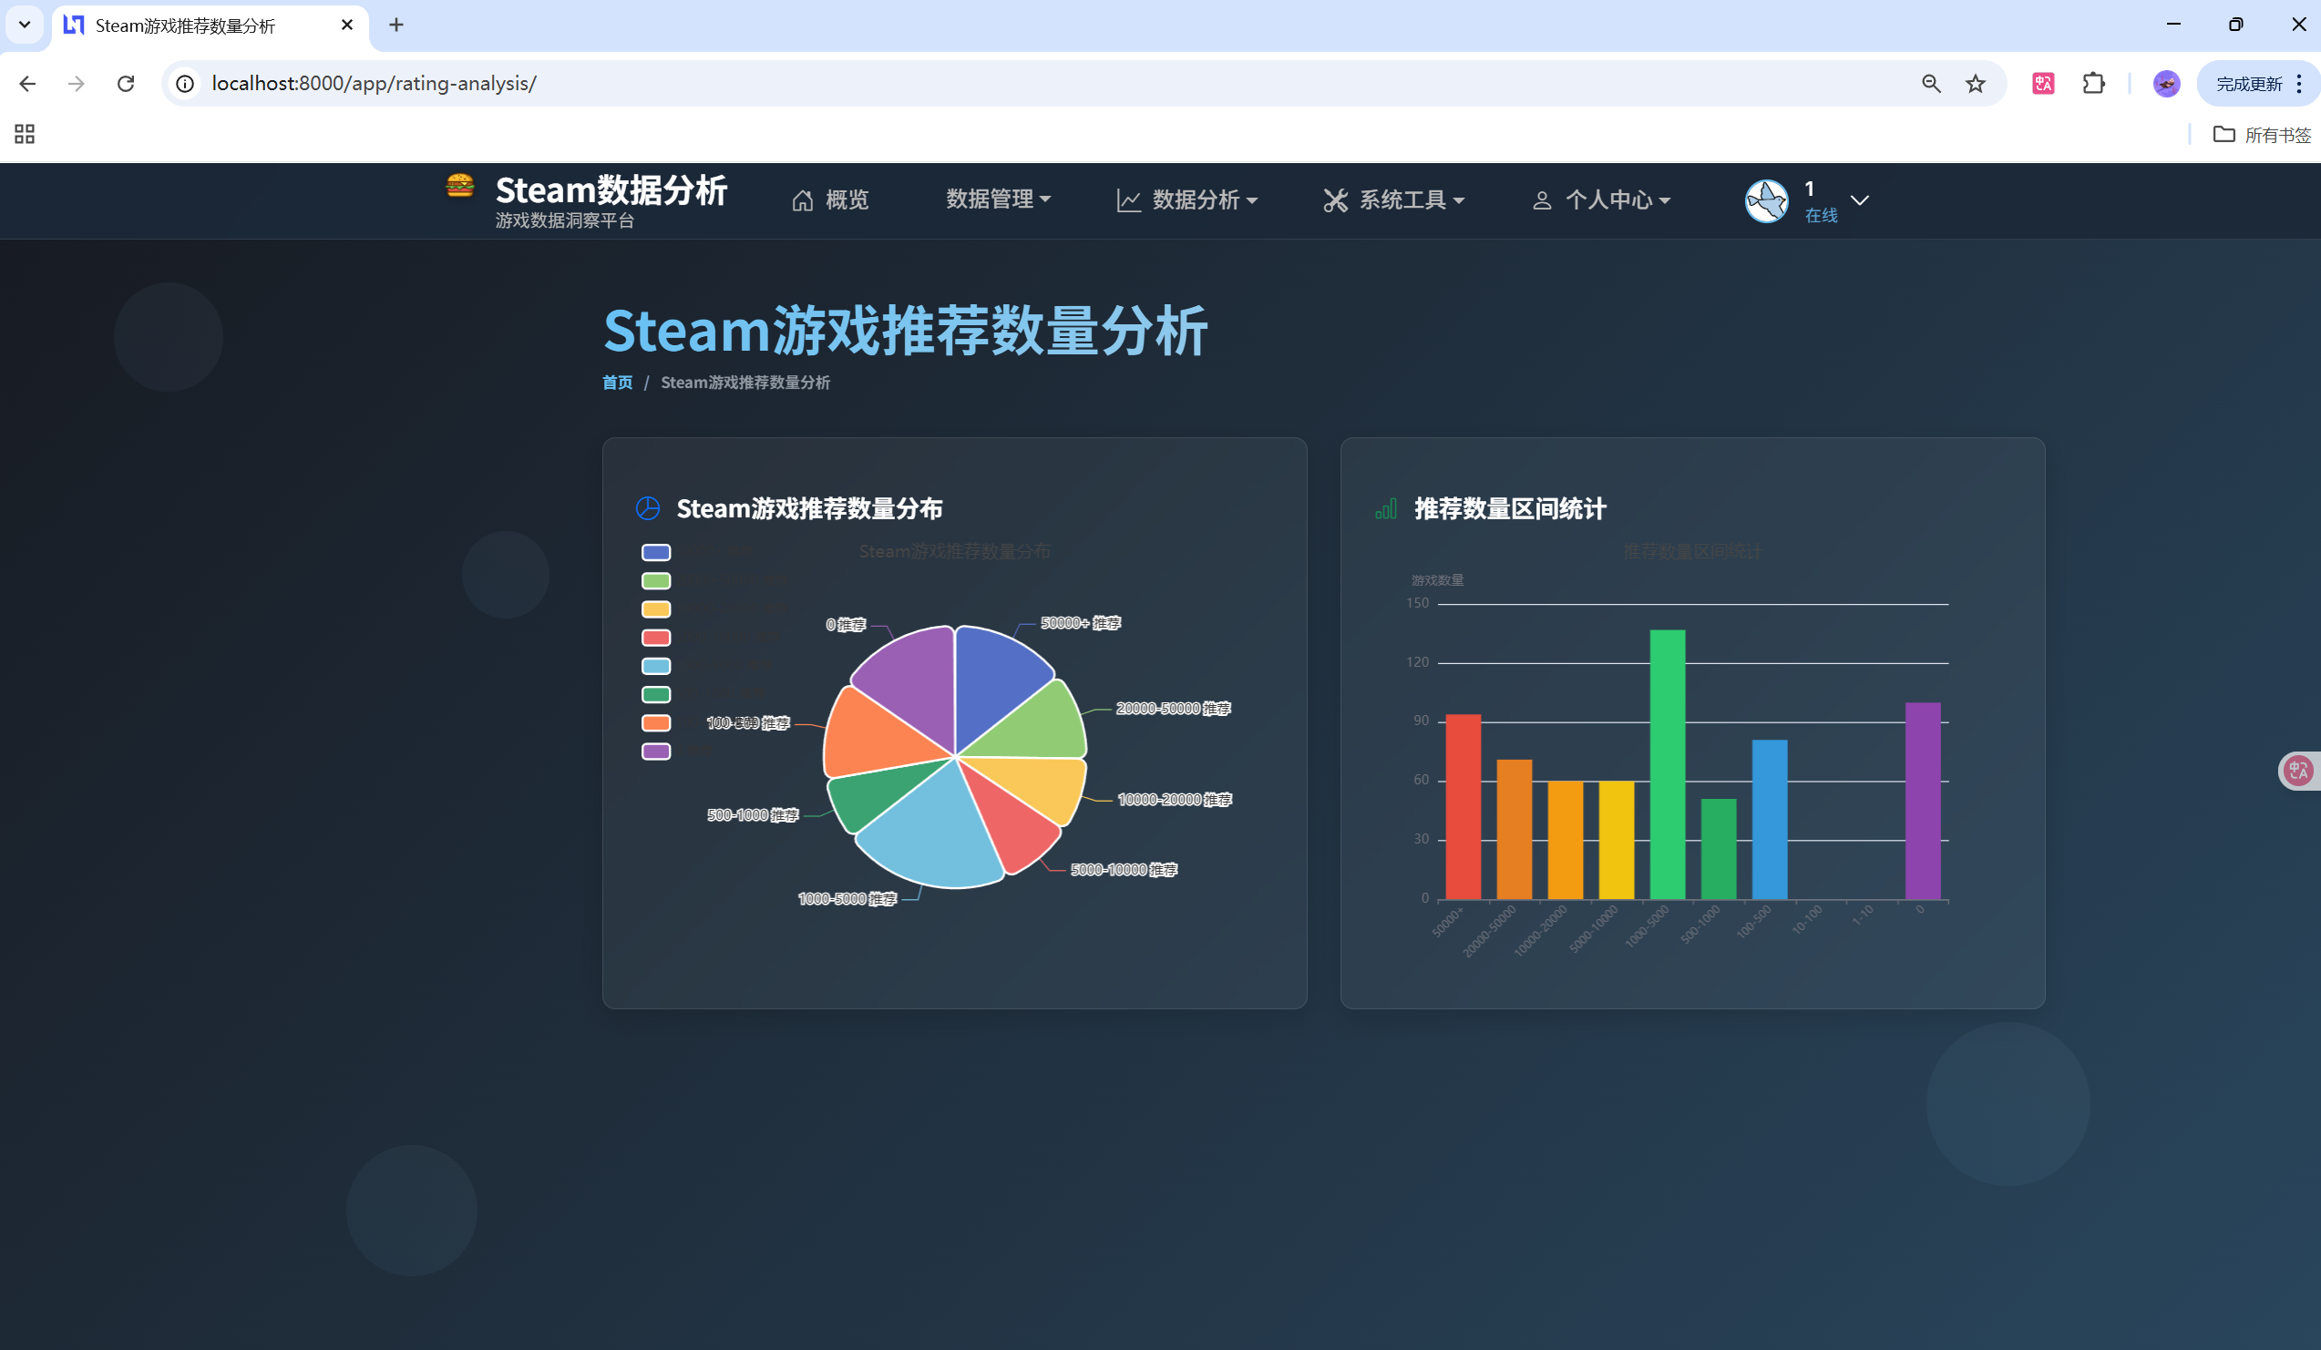Click the browser back arrow
The image size is (2321, 1350).
tap(27, 84)
